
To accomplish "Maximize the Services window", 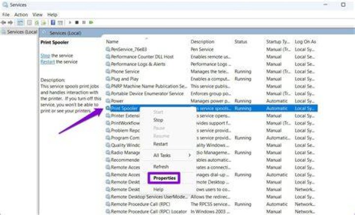I will point(343,4).
